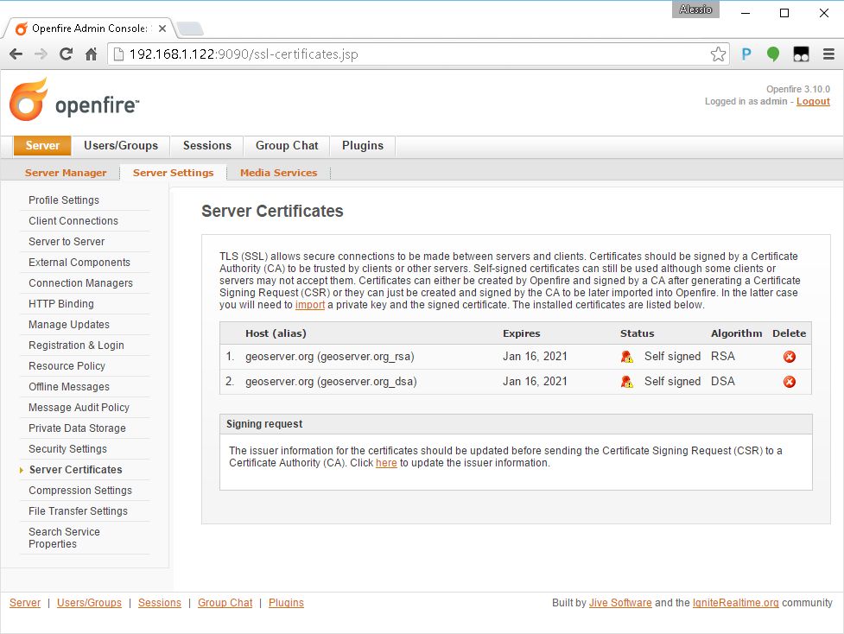
Task: Delete the geoserver.org_rsa certificate
Action: coord(789,357)
